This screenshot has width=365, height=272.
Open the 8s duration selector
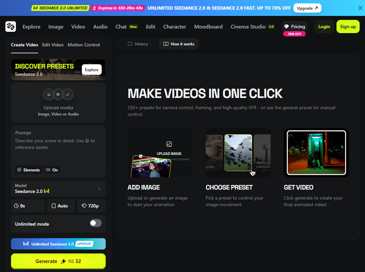27,206
